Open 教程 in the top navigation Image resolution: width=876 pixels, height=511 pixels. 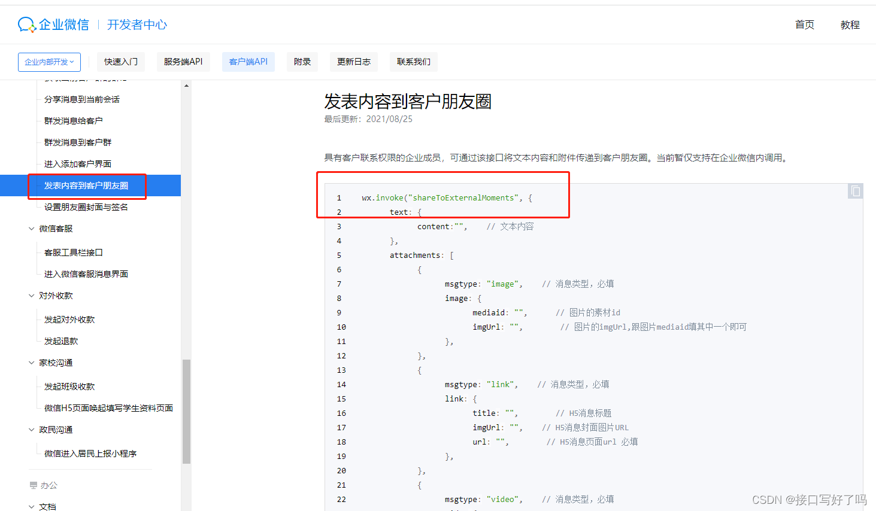pos(850,25)
